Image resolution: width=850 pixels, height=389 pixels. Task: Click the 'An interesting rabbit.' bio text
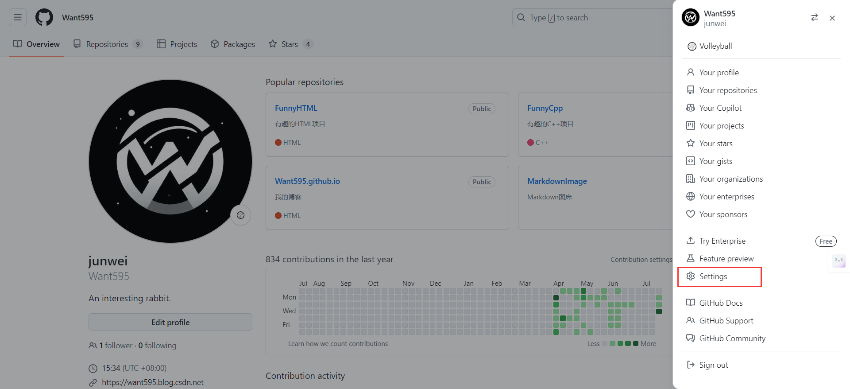[x=130, y=298]
